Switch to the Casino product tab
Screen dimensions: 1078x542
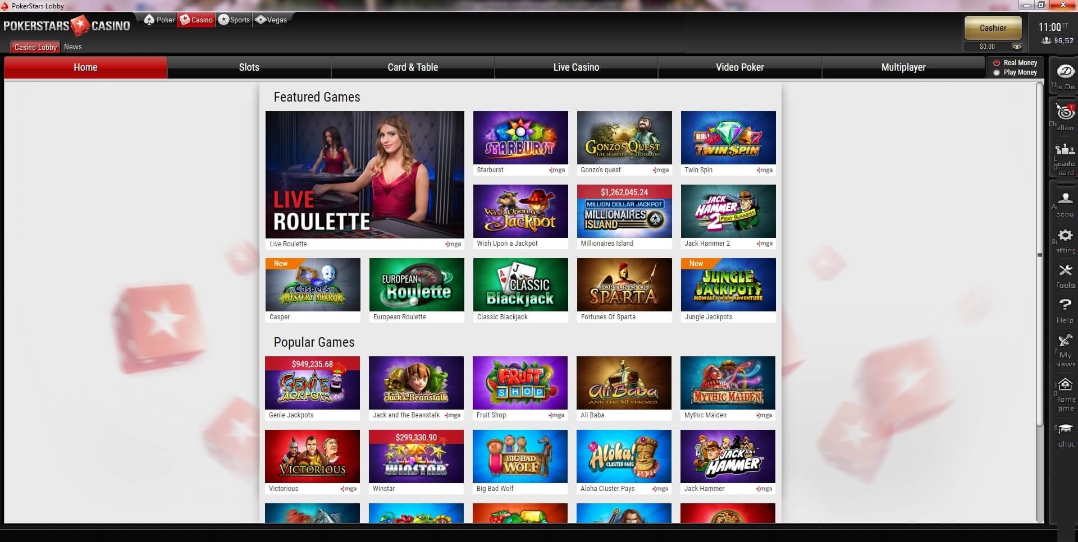coord(197,20)
